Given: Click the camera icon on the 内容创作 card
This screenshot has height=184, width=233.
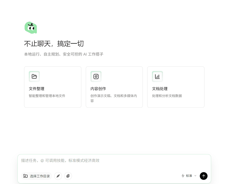Looking at the screenshot, I should (x=96, y=77).
